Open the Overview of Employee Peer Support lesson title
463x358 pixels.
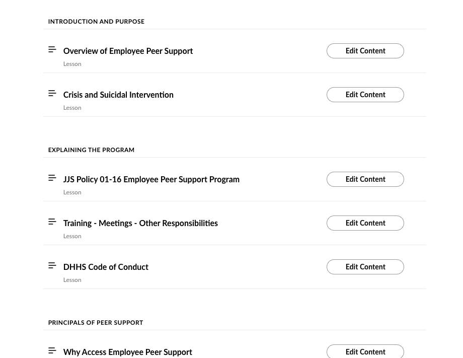[128, 51]
